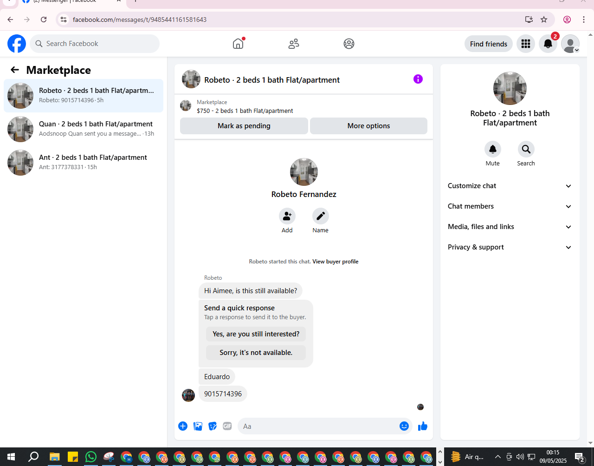Open the install app icon in address bar
This screenshot has height=466, width=594.
pos(529,20)
